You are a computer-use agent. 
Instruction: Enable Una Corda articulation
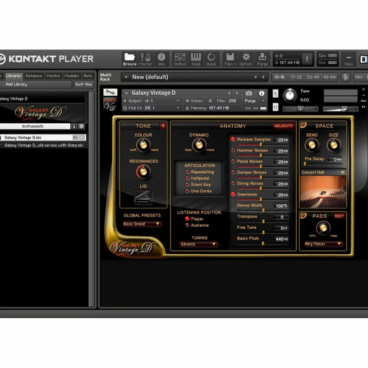187,191
